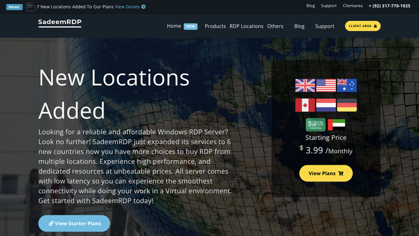The height and width of the screenshot is (236, 419).
Task: Click the 'New Locations Added' headline
Action: [114, 94]
